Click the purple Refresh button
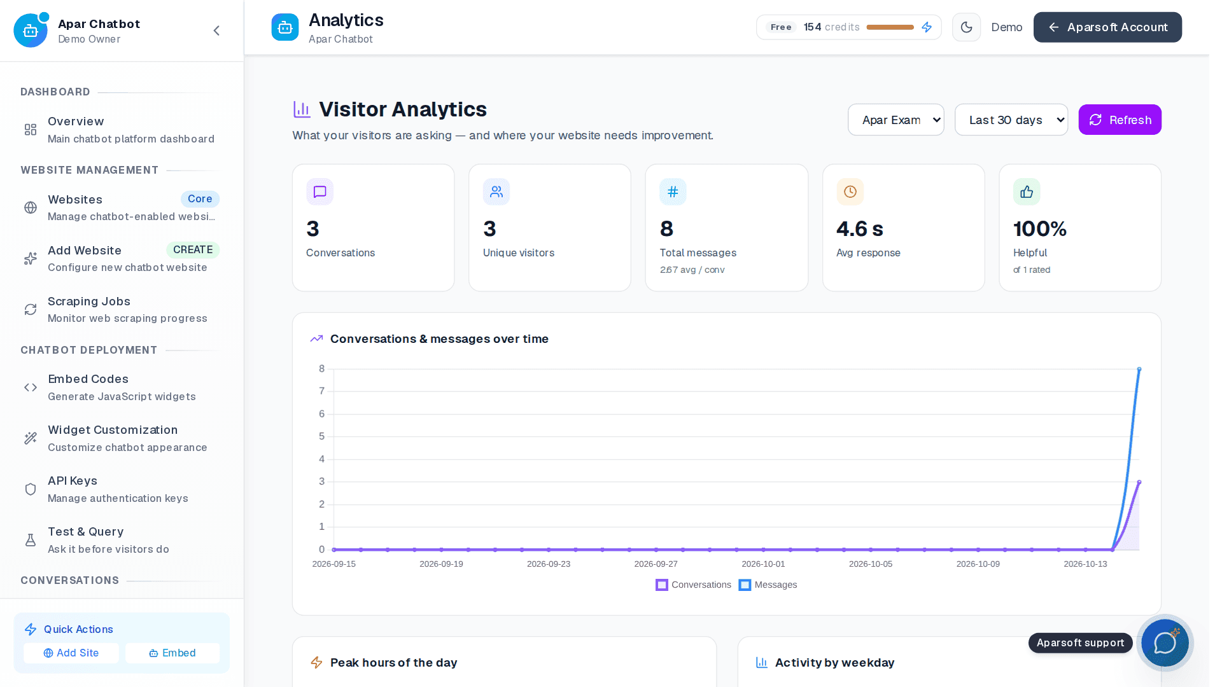Image resolution: width=1222 pixels, height=687 pixels. tap(1120, 120)
